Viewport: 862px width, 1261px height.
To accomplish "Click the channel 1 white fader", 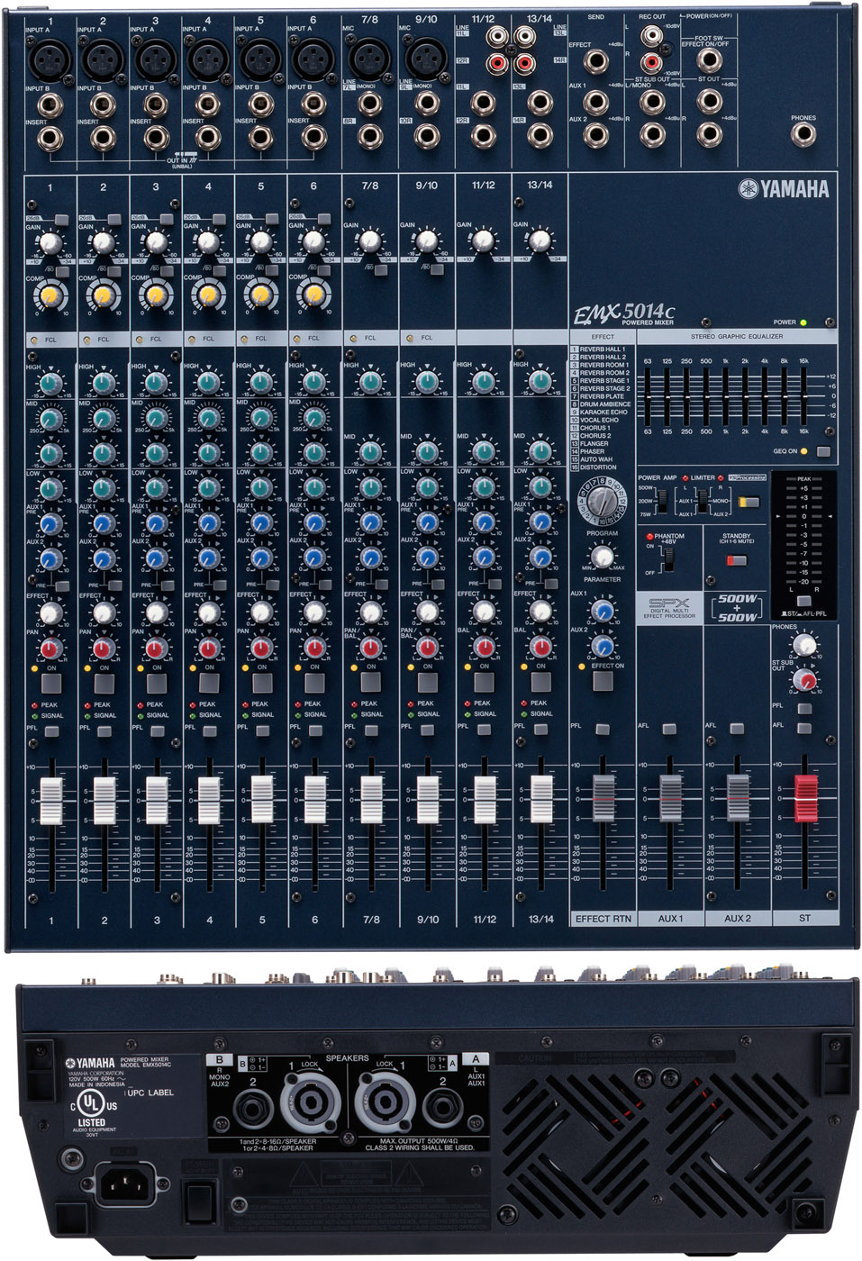I will pyautogui.click(x=50, y=801).
